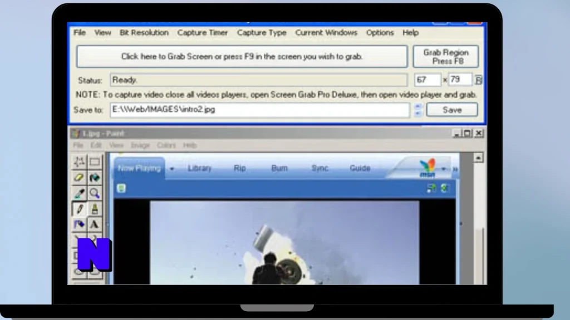Image resolution: width=570 pixels, height=320 pixels.
Task: Maximize the Paint window
Action: (x=468, y=133)
